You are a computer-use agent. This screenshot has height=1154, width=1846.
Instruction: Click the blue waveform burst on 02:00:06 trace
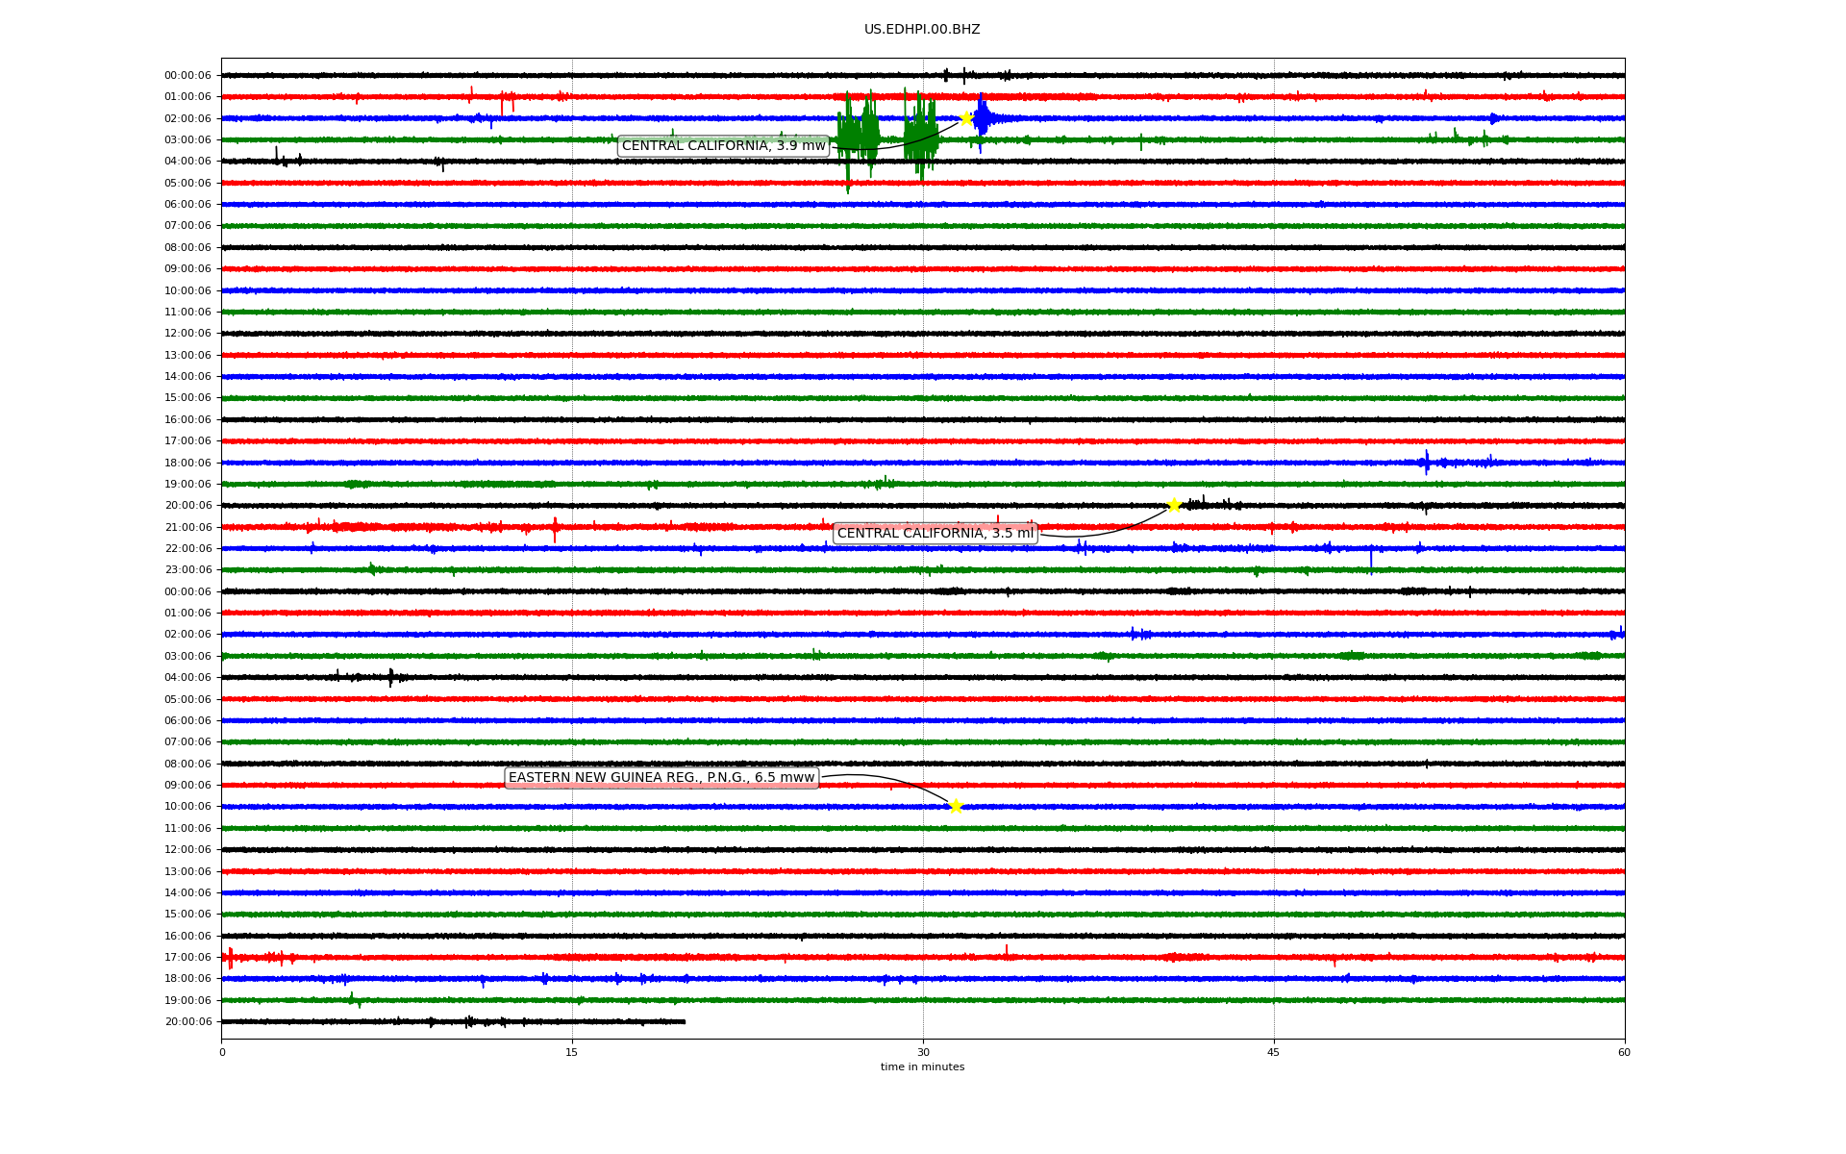coord(982,119)
